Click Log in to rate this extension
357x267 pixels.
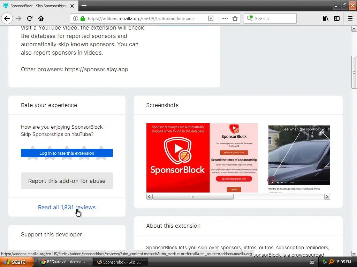point(67,153)
